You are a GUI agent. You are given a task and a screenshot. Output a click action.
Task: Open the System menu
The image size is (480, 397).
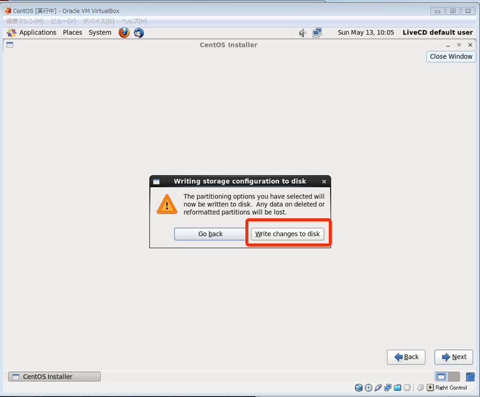[100, 32]
